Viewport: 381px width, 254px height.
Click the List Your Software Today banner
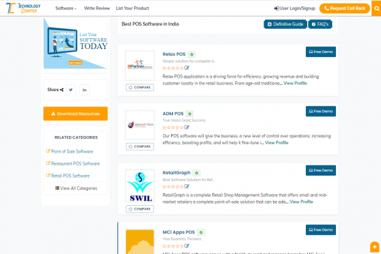click(75, 43)
